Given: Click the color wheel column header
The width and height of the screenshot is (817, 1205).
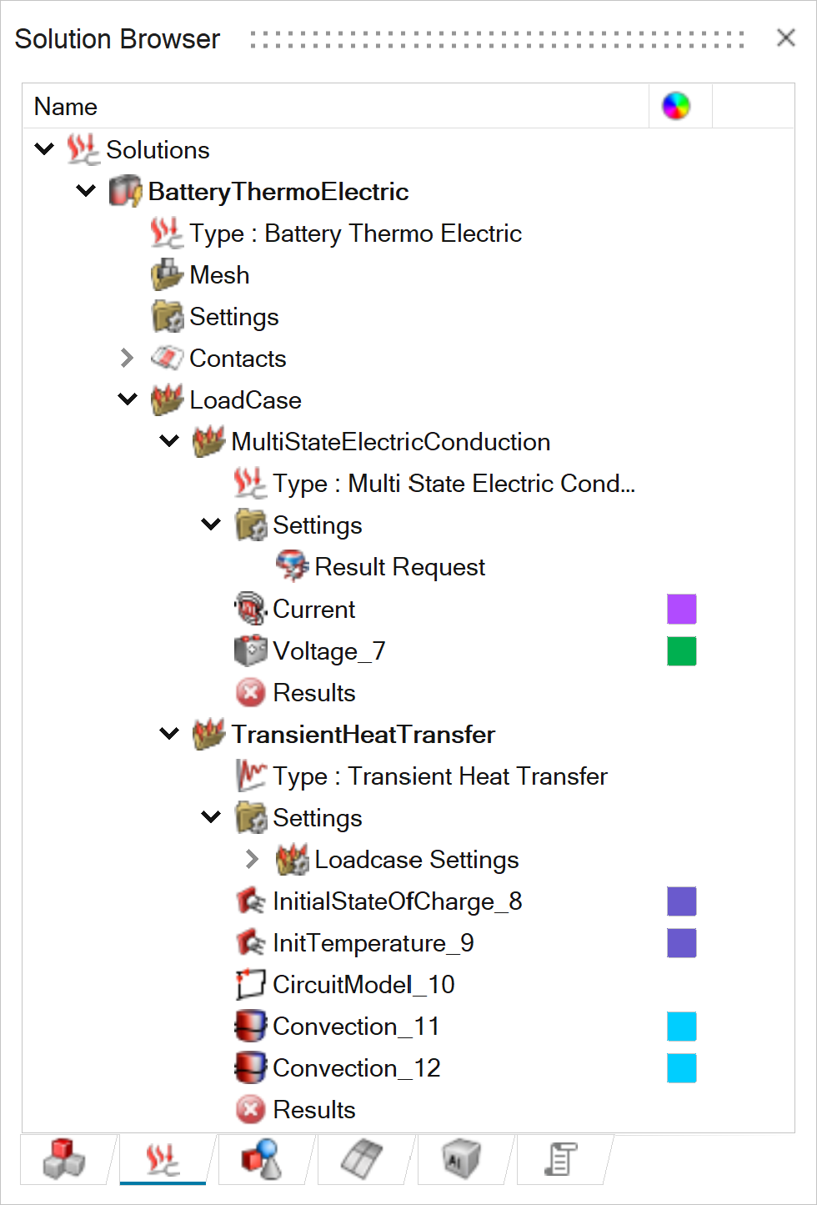Looking at the screenshot, I should coord(676,106).
